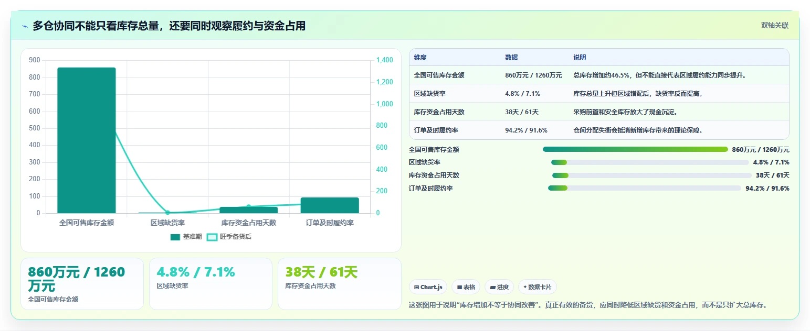Click the 订单及时履约率 progress bar

tap(645, 188)
